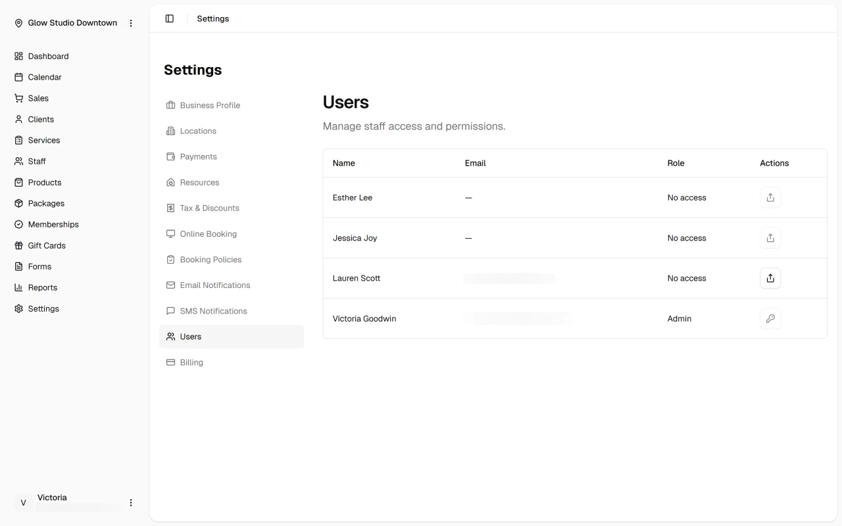Invite Esther Lee using the share icon

tap(770, 197)
